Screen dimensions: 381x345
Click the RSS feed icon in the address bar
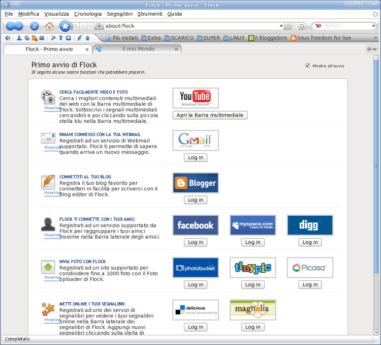click(83, 26)
